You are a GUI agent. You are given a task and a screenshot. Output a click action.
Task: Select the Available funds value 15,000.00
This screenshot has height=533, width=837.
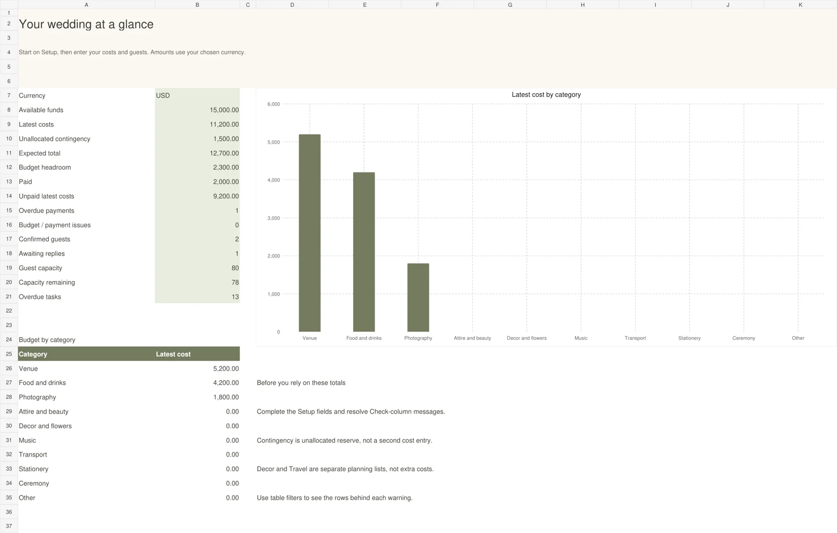point(197,110)
